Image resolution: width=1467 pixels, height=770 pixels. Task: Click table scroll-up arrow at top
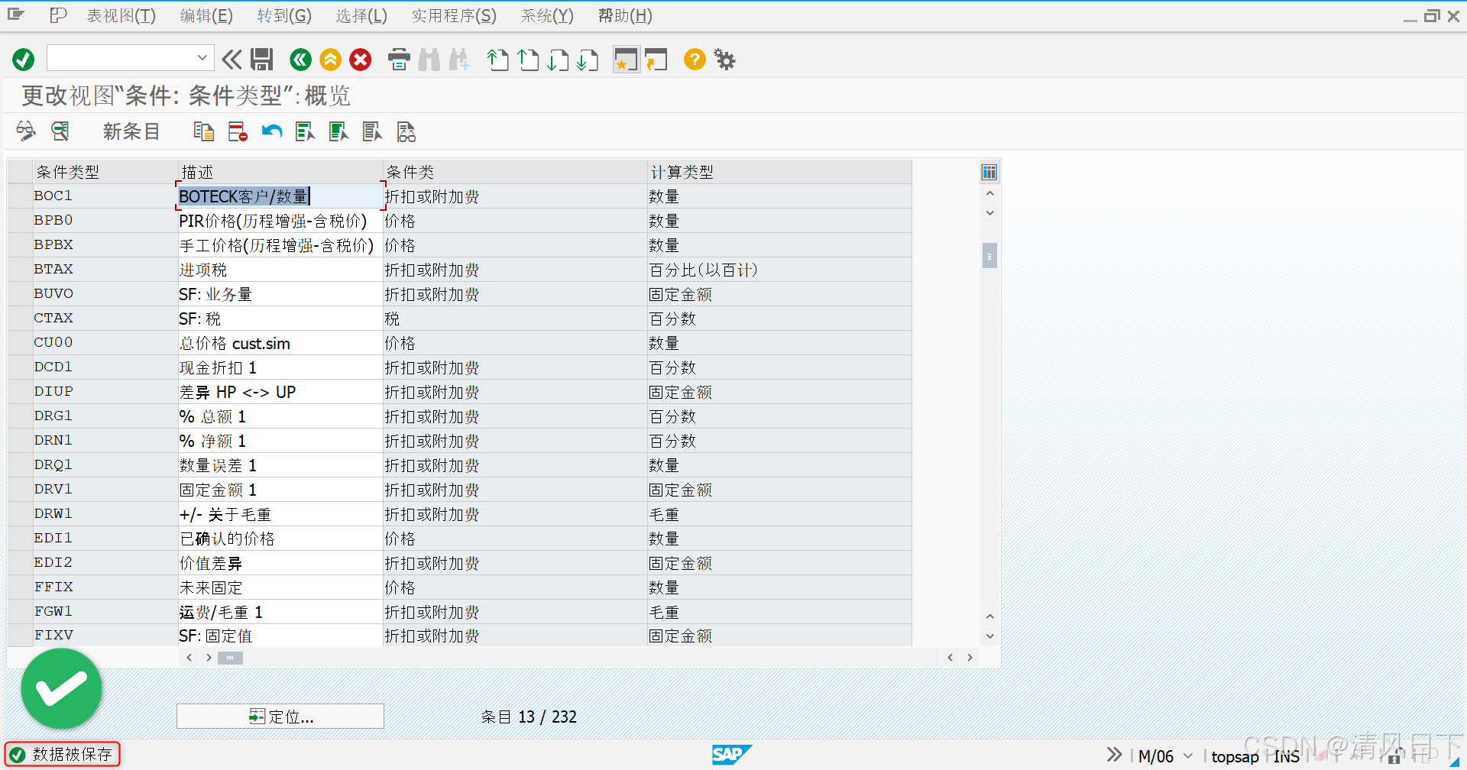[989, 194]
